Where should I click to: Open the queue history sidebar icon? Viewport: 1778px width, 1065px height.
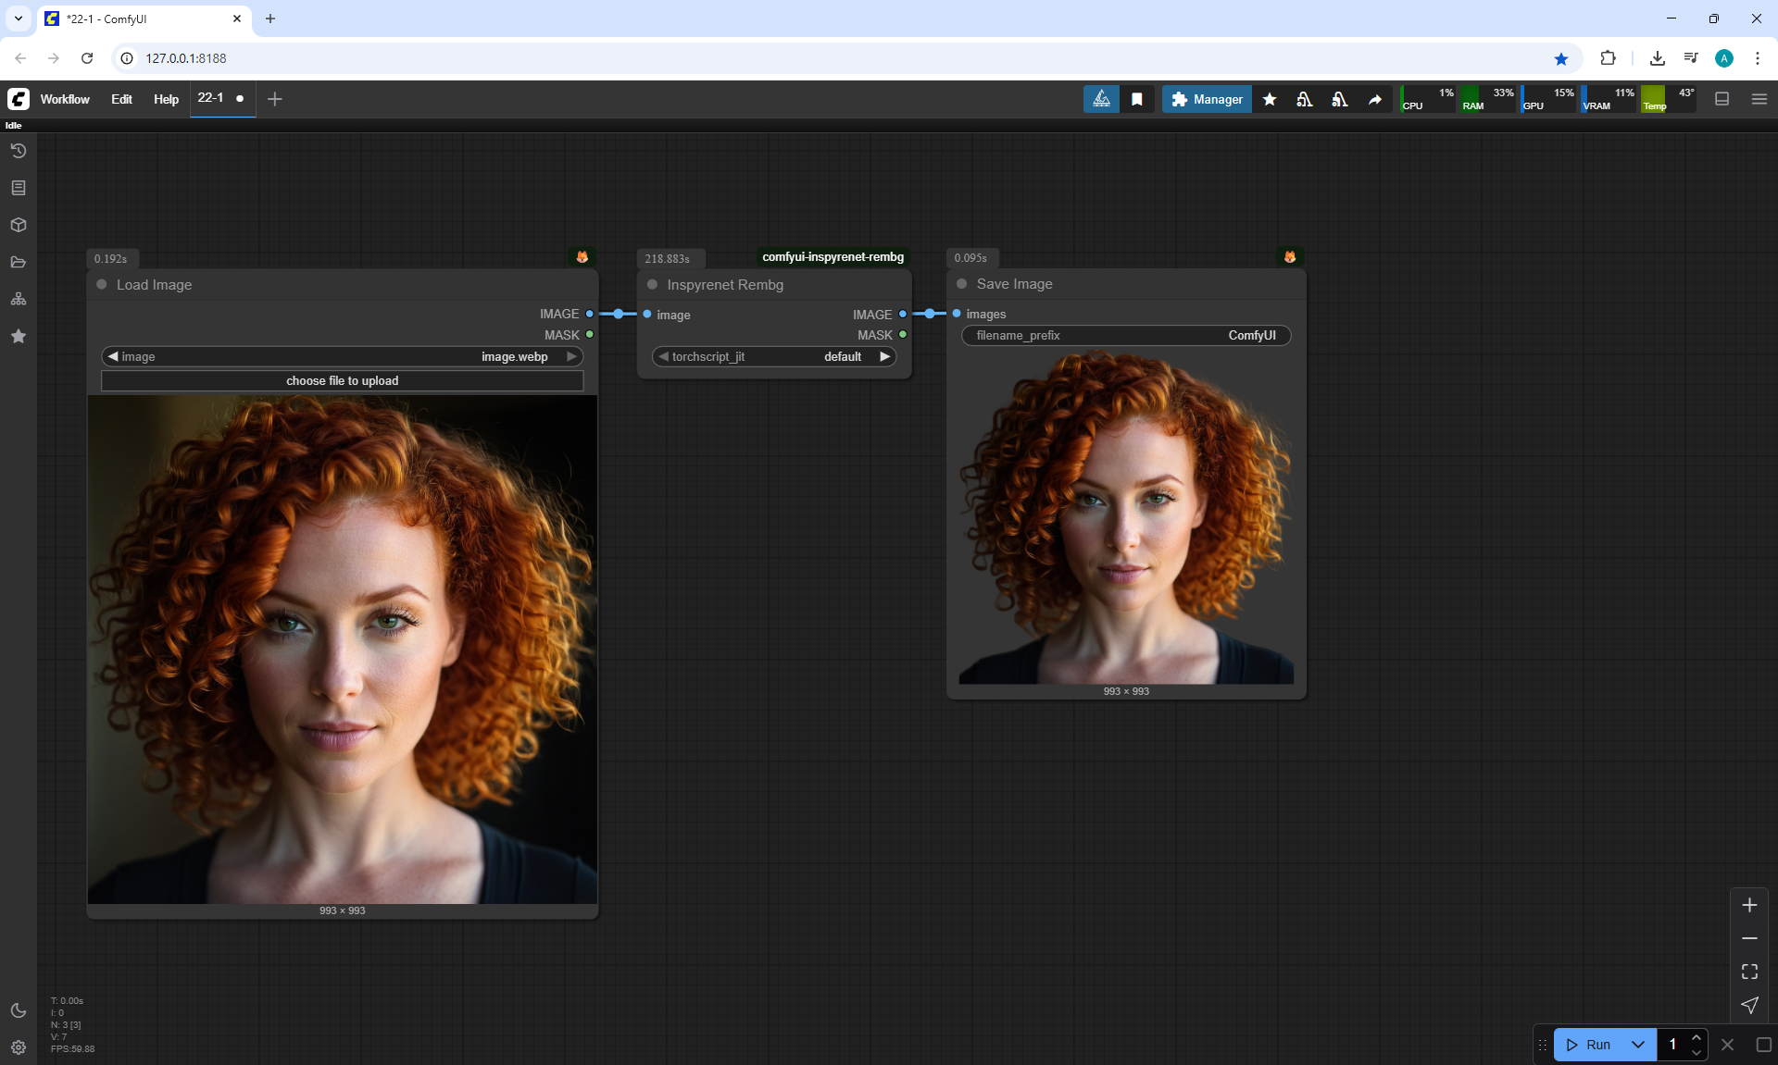(x=18, y=151)
